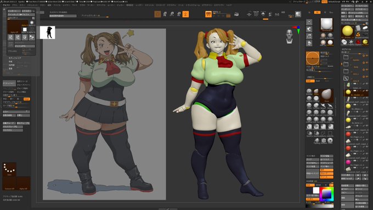Select the ring-shaped tool icon in the Tool palette

[x=344, y=42]
